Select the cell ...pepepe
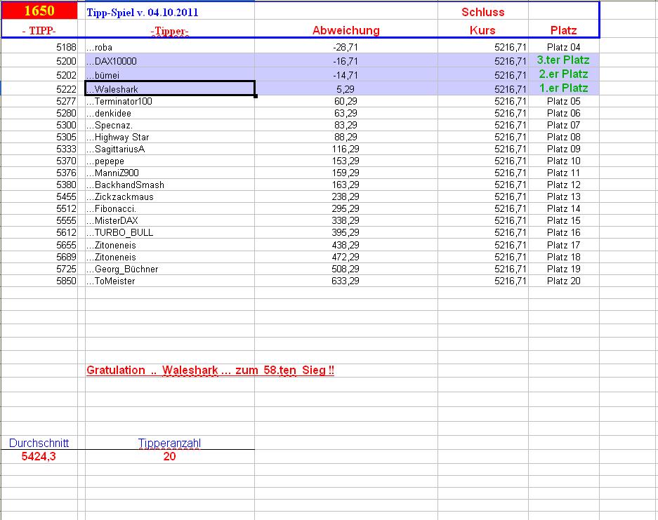 coord(169,161)
